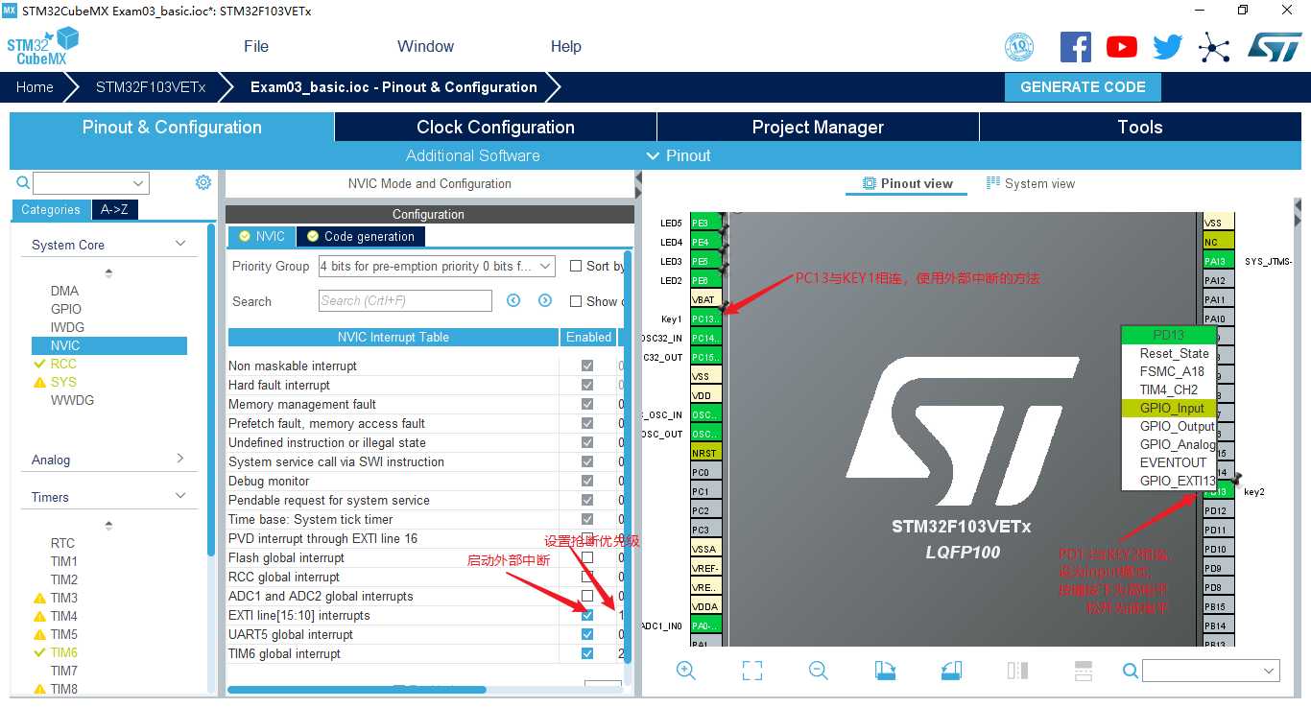Switch to A->Z sorting tab
Viewport: 1311px width, 708px height.
[x=114, y=209]
